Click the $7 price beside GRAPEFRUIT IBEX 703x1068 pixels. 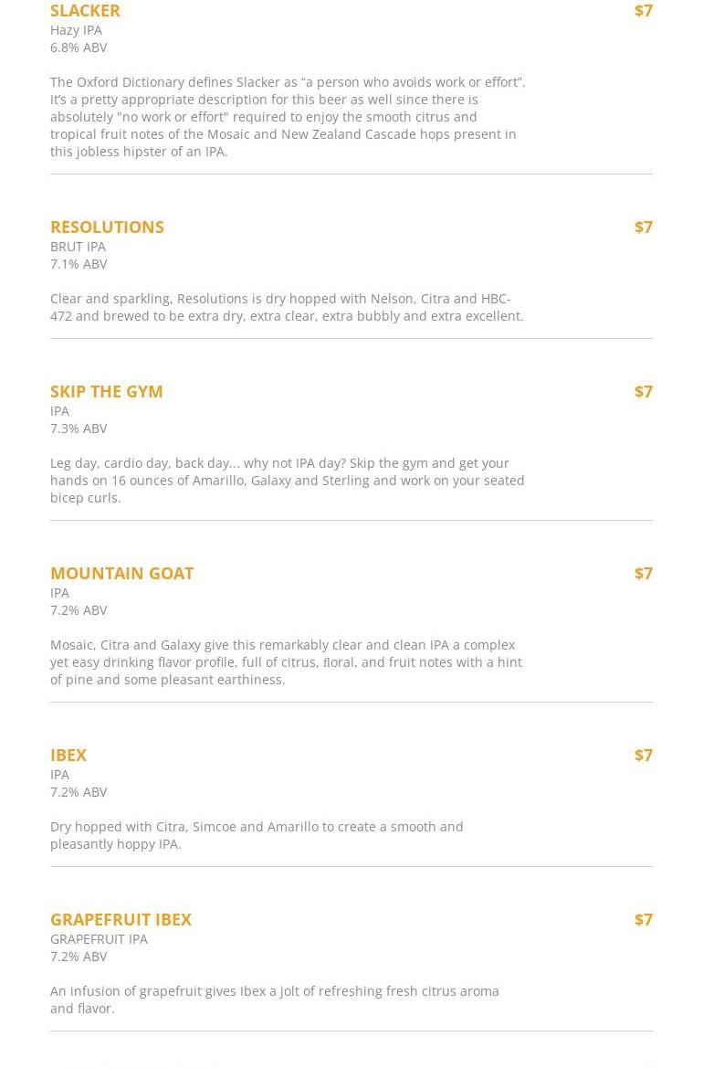(643, 919)
